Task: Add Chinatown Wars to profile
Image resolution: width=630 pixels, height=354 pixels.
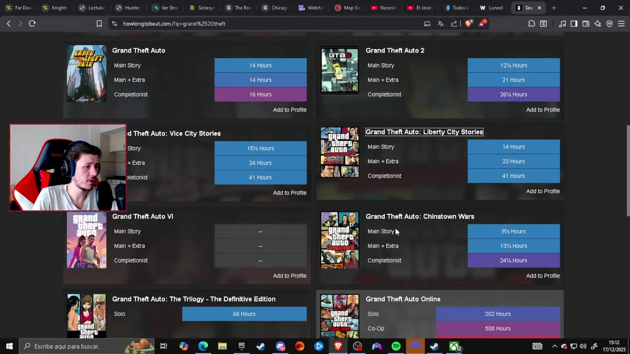Action: pyautogui.click(x=543, y=276)
